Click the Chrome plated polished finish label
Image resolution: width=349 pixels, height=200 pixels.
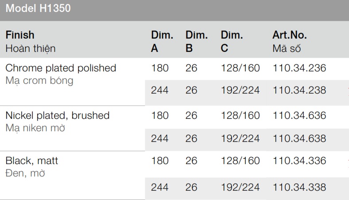point(61,68)
